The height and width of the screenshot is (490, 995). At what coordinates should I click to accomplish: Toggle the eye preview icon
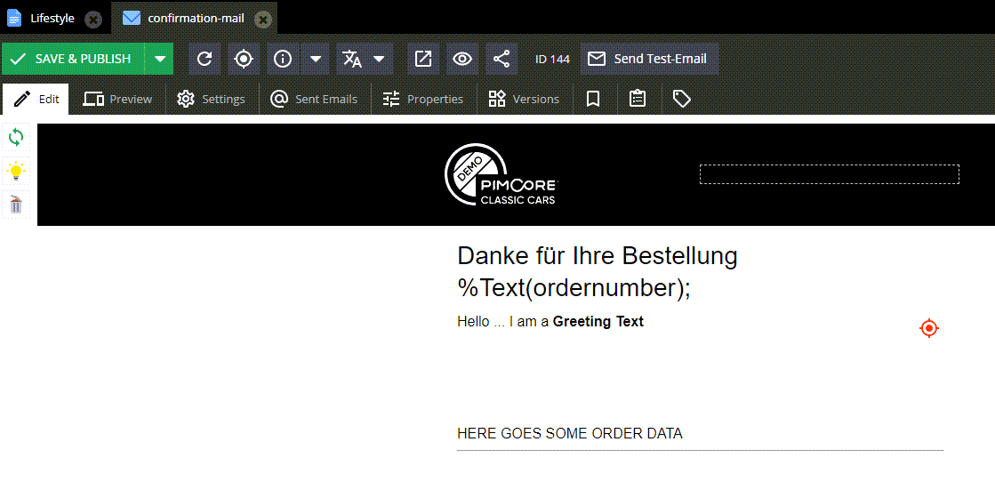tap(462, 59)
